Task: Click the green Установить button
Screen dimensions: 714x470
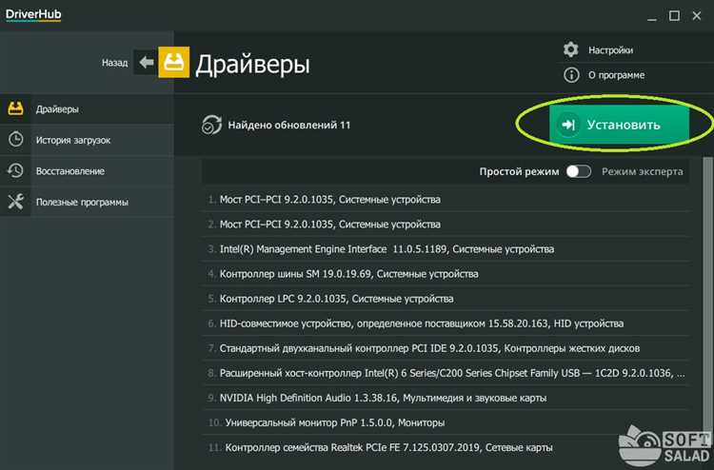Action: click(x=619, y=125)
